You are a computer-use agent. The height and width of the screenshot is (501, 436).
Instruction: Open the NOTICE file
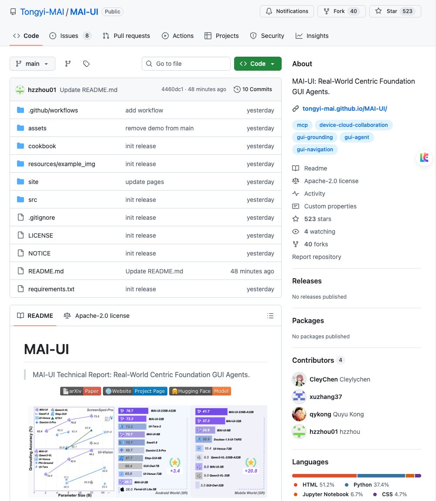point(39,253)
